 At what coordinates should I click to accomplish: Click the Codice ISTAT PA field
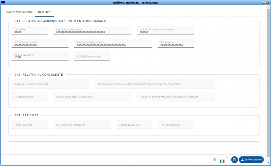click(134, 125)
